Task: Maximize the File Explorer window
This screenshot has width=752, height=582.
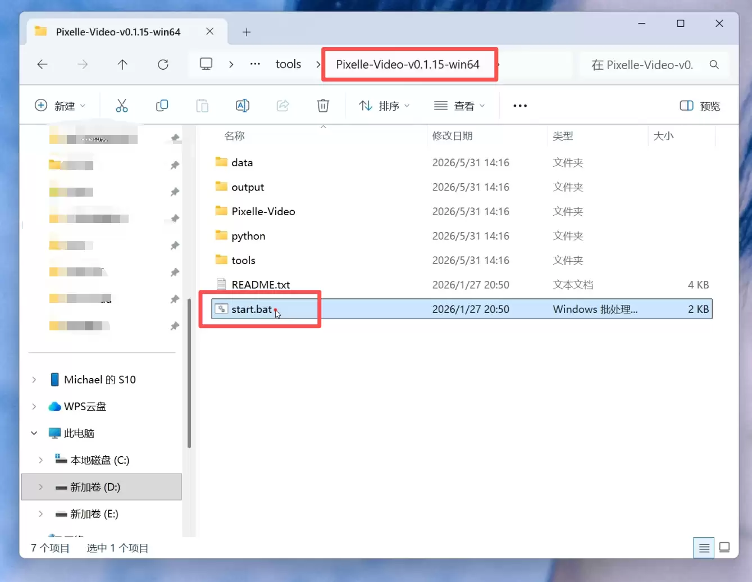Action: coord(681,24)
